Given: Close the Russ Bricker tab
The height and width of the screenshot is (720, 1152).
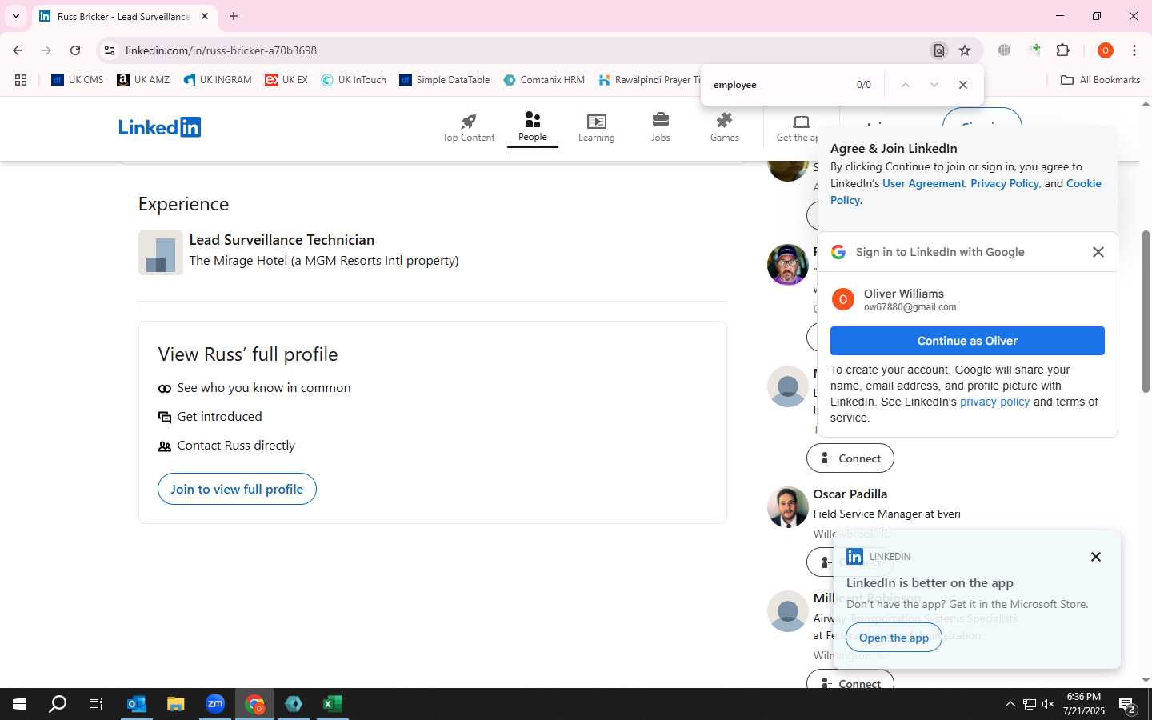Looking at the screenshot, I should click(205, 16).
